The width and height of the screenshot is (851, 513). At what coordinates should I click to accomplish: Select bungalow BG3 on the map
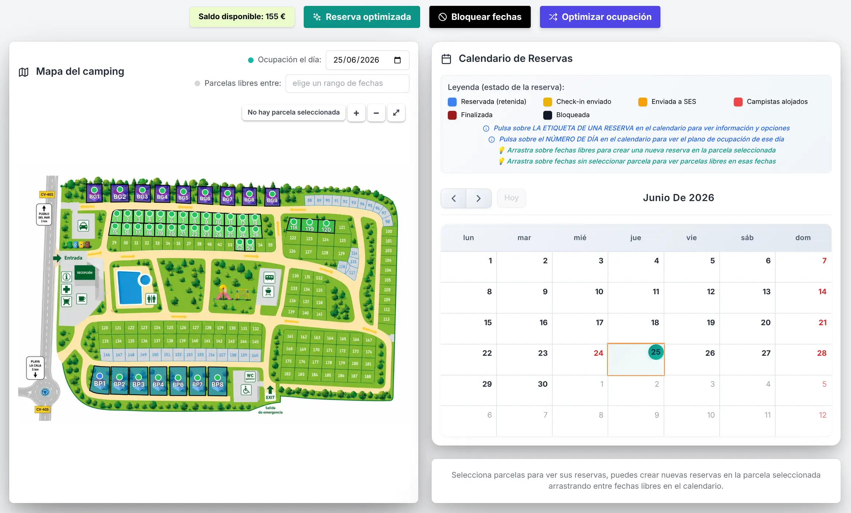click(142, 193)
